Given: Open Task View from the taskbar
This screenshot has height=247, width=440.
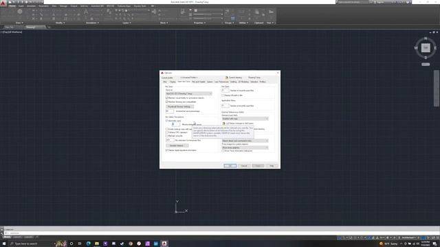Looking at the screenshot, I should 80,244.
